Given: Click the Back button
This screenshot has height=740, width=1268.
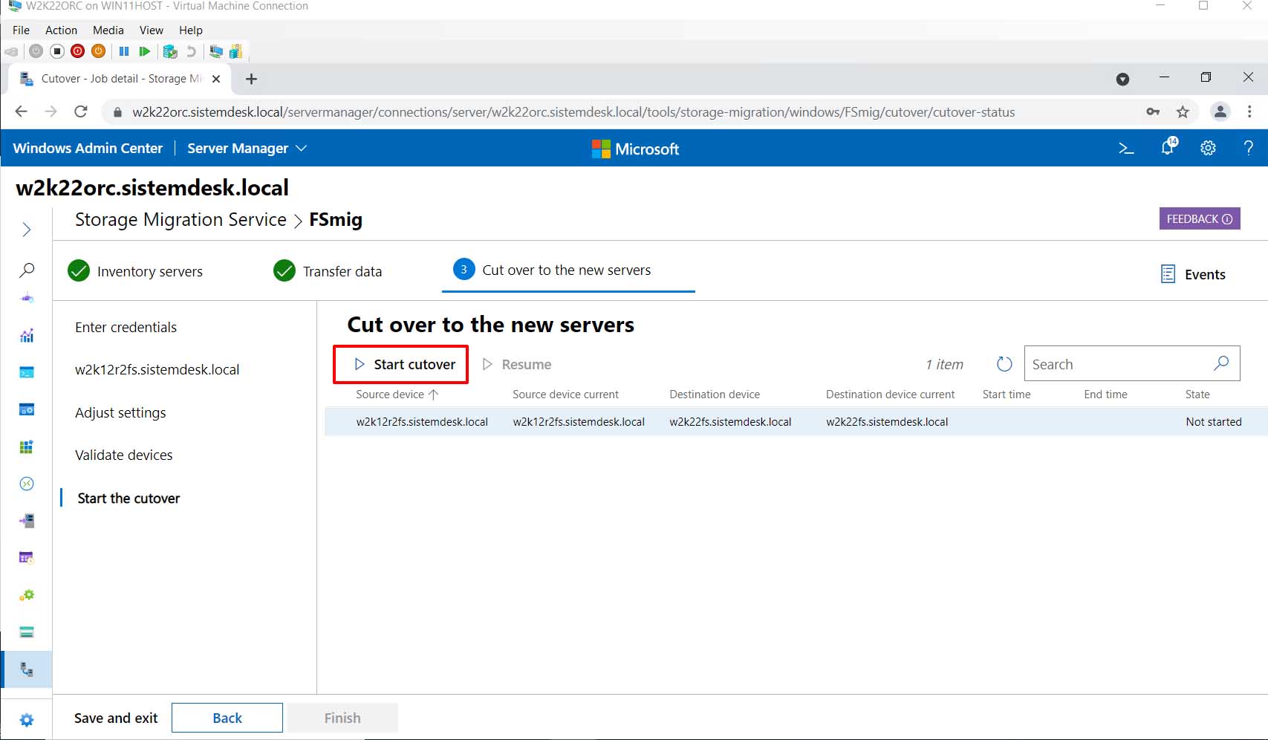Looking at the screenshot, I should coord(227,718).
